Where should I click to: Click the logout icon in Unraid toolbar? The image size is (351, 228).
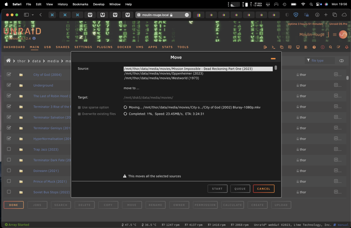[x=265, y=47]
